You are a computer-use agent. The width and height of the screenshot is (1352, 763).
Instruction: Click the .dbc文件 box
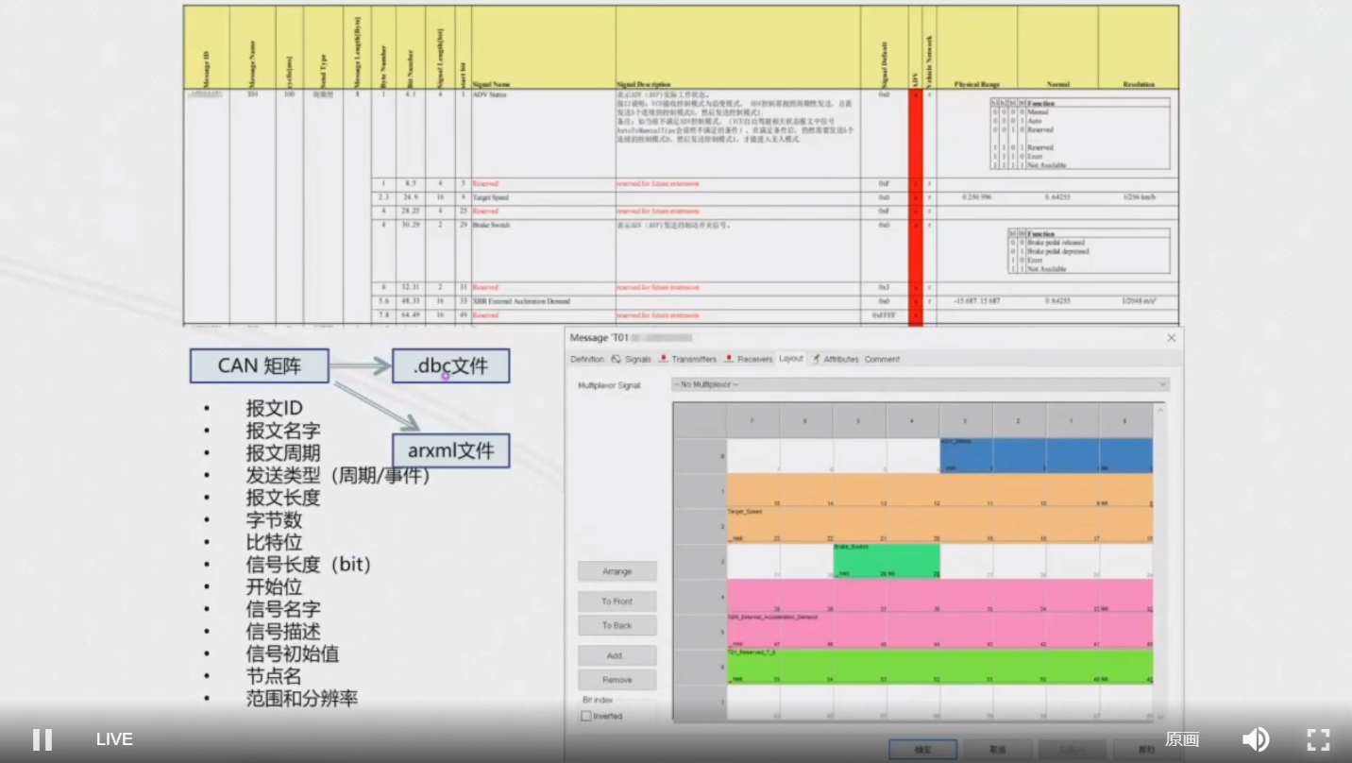pyautogui.click(x=451, y=365)
